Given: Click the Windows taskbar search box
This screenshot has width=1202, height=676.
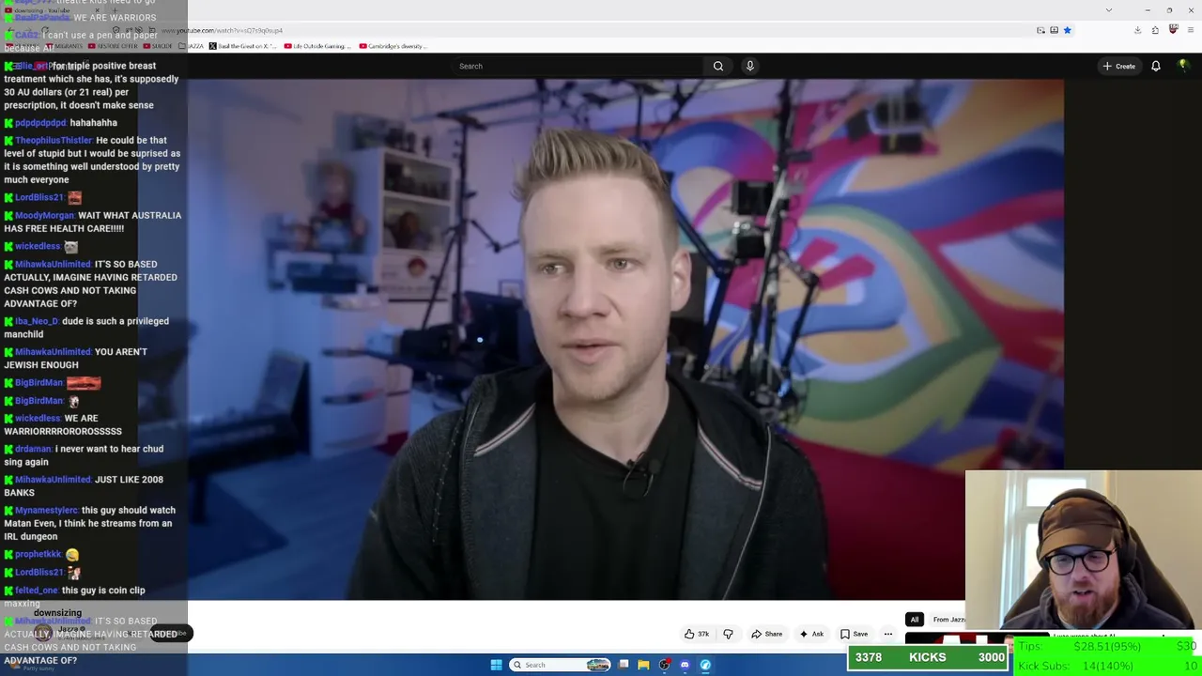Looking at the screenshot, I should (x=561, y=665).
